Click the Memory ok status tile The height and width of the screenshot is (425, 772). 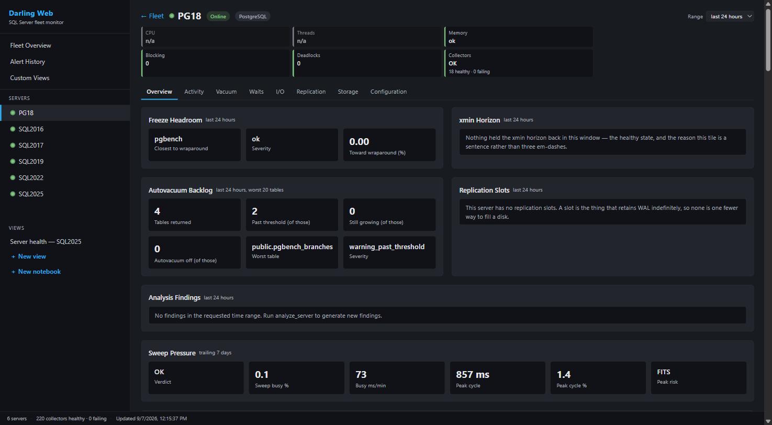[519, 37]
